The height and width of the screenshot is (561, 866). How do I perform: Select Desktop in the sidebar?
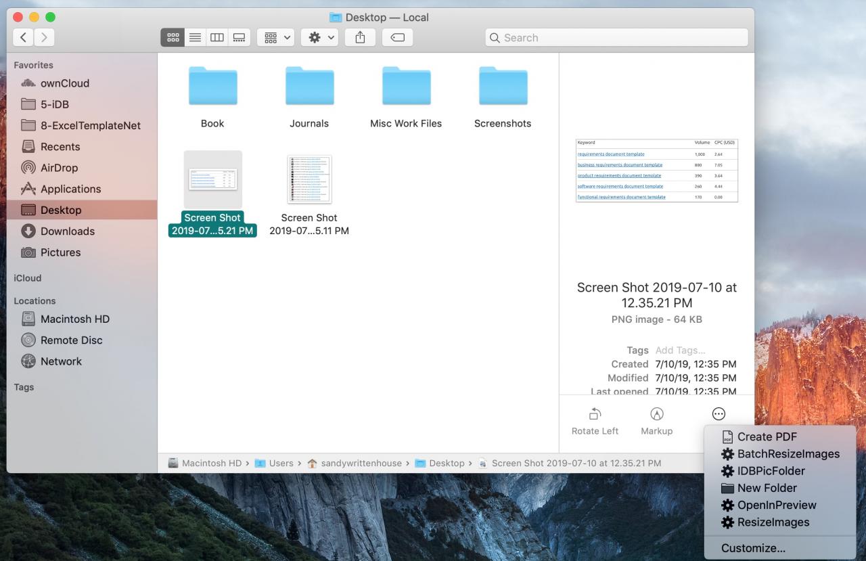click(81, 210)
